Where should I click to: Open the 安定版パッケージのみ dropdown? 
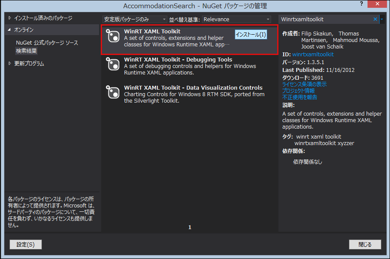pos(134,19)
